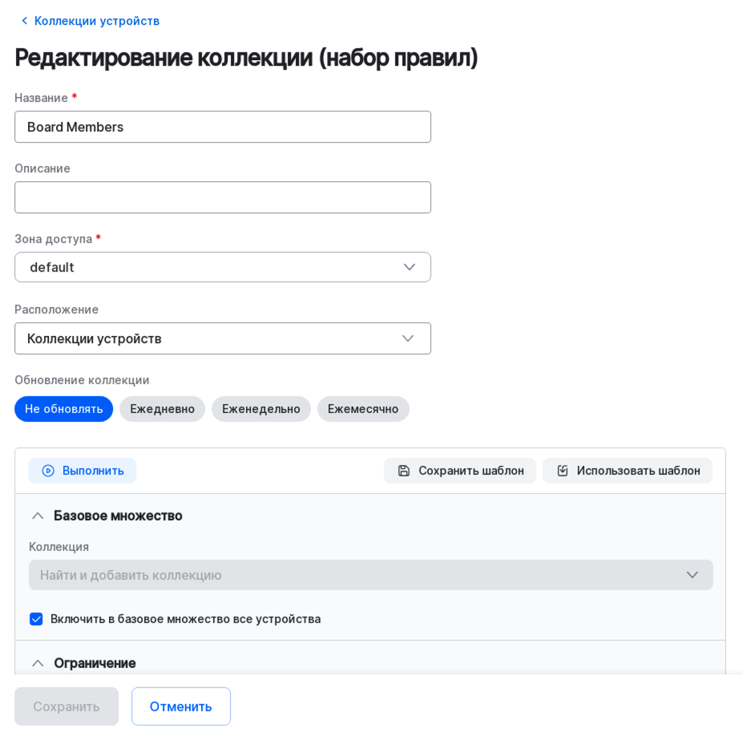This screenshot has height=737, width=743.
Task: Click the floppy disk icon for Сохранить шаблон
Action: (404, 471)
